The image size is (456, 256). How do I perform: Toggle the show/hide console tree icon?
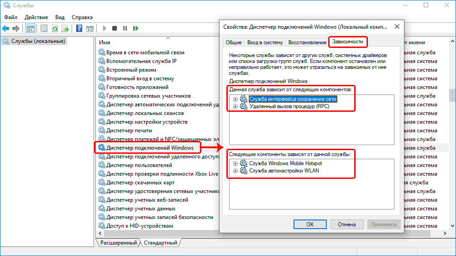pyautogui.click(x=30, y=28)
